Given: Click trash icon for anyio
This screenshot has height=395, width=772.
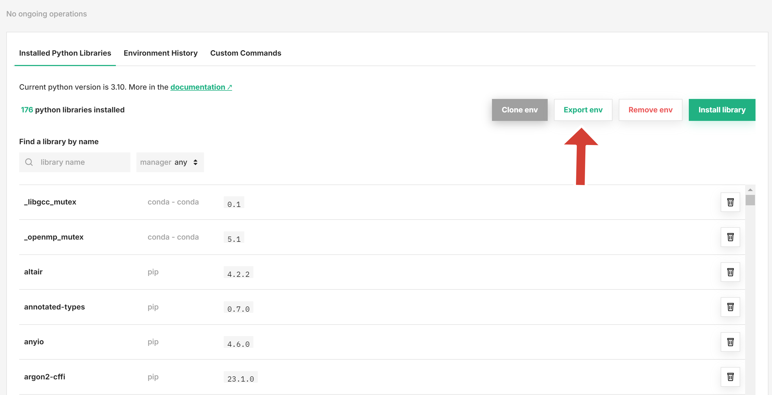Looking at the screenshot, I should (x=730, y=342).
